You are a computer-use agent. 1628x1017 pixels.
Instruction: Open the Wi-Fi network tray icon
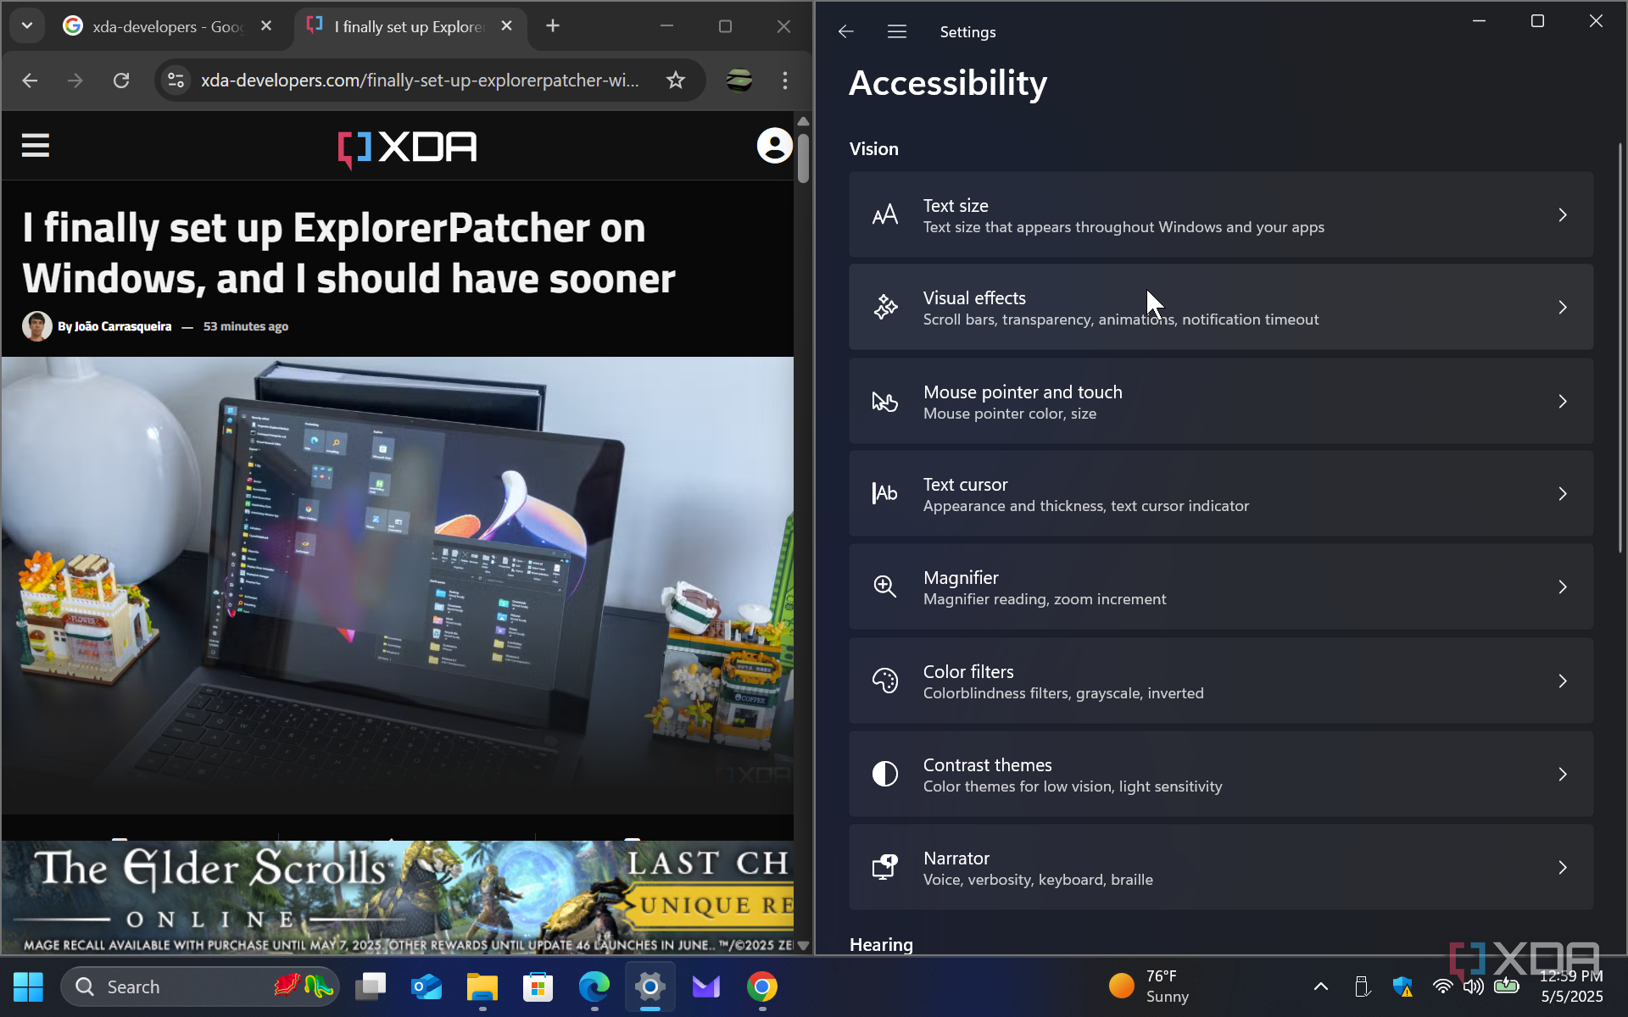click(1442, 986)
